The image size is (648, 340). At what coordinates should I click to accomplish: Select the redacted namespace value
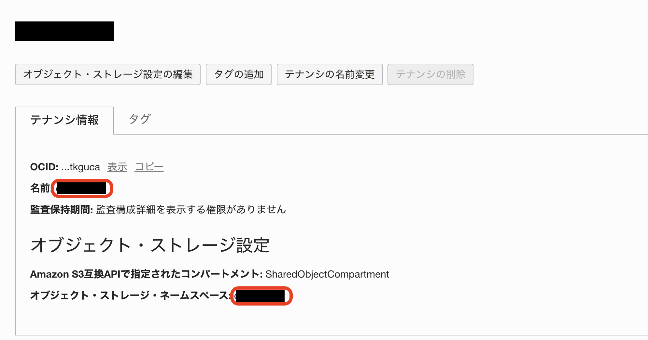261,296
